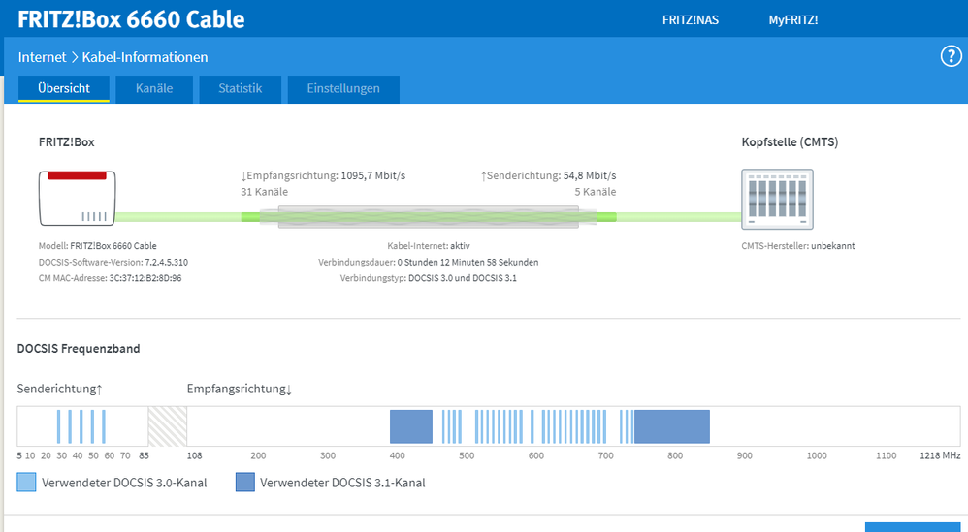
Task: Click the '5 Kanäle' text
Action: (x=596, y=192)
